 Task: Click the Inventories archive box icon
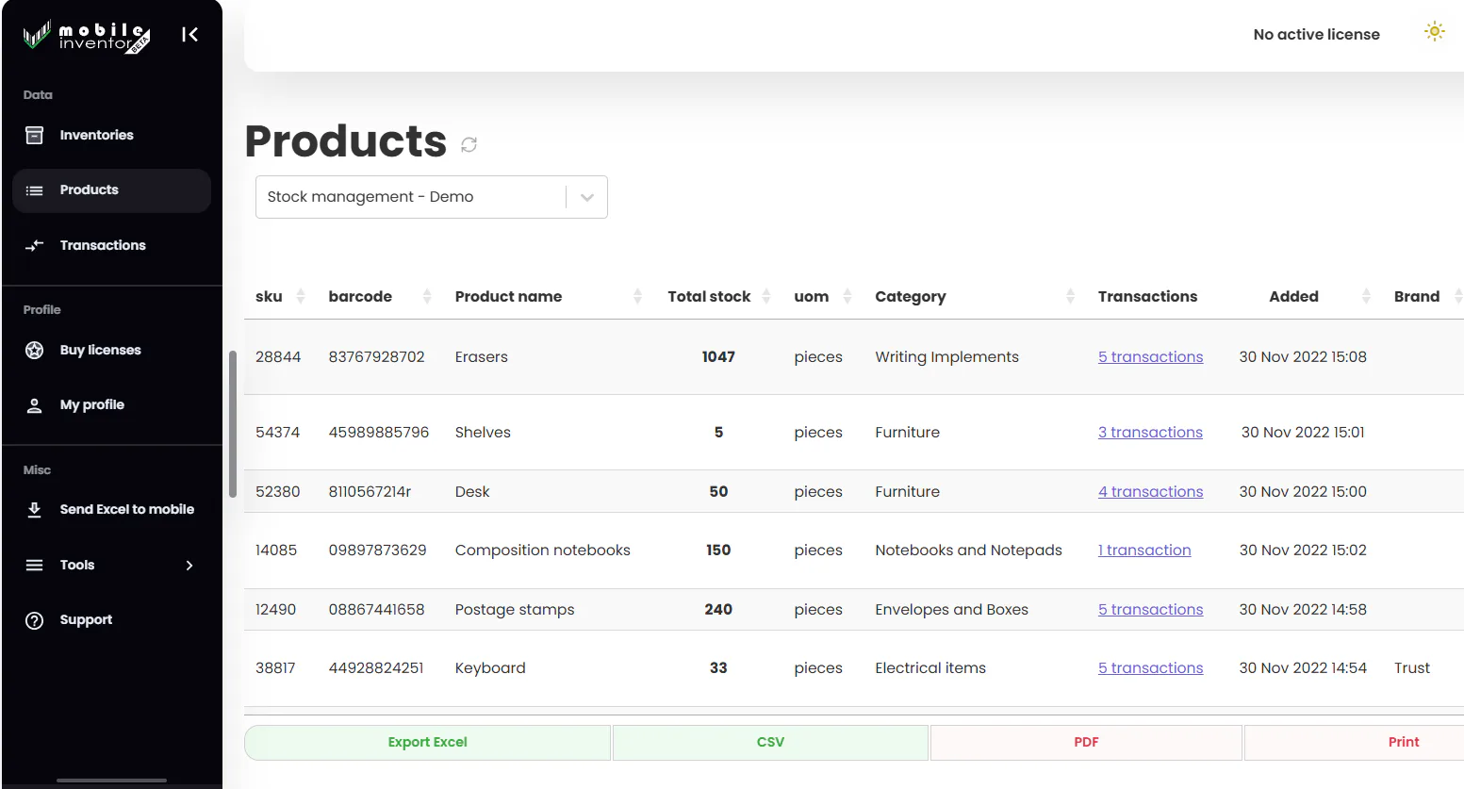34,135
